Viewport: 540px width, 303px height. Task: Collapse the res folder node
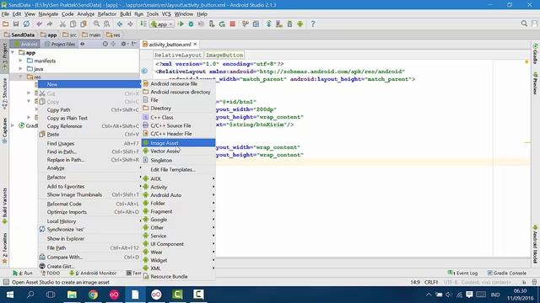point(20,77)
